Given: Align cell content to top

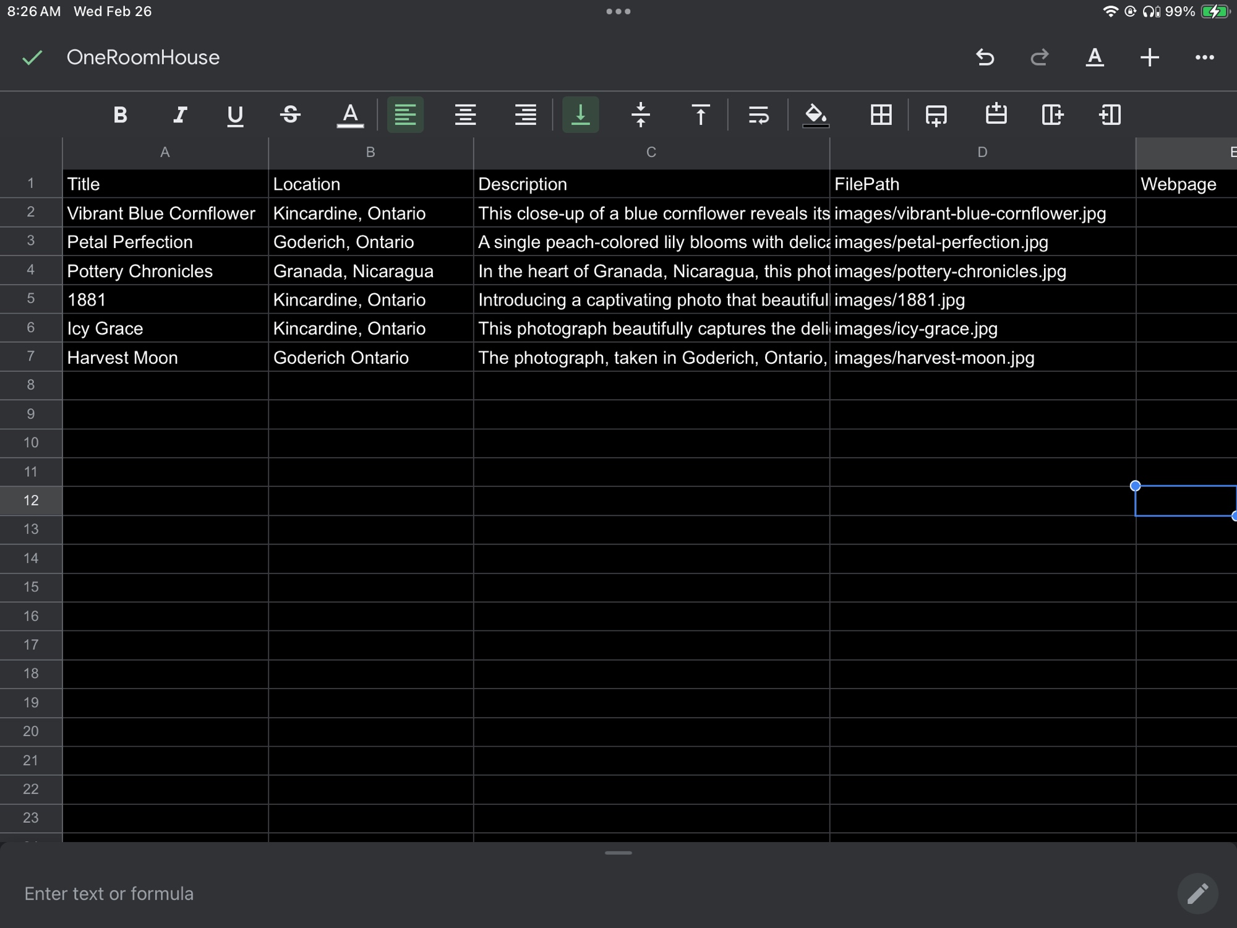Looking at the screenshot, I should (701, 115).
